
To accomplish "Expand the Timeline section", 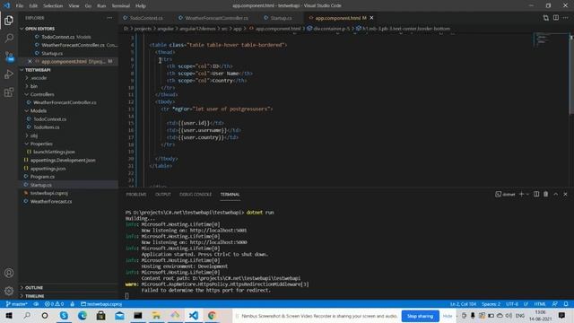I will [34, 296].
